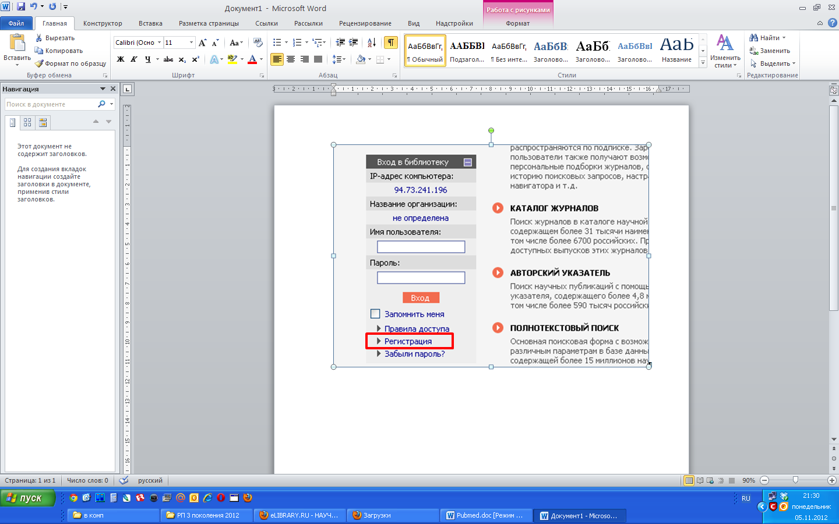
Task: Open eLIBRARY.RU window from taskbar
Action: 299,515
